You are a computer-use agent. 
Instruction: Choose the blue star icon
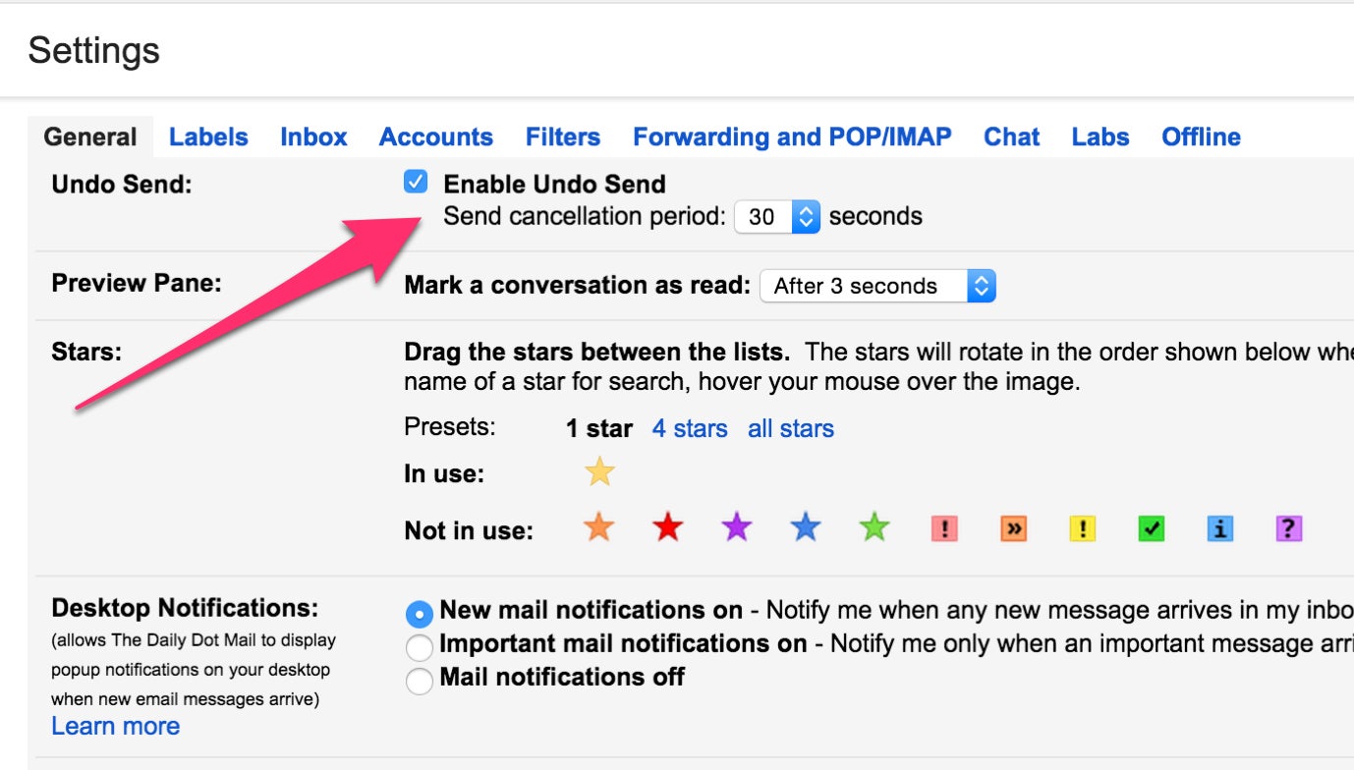[805, 529]
